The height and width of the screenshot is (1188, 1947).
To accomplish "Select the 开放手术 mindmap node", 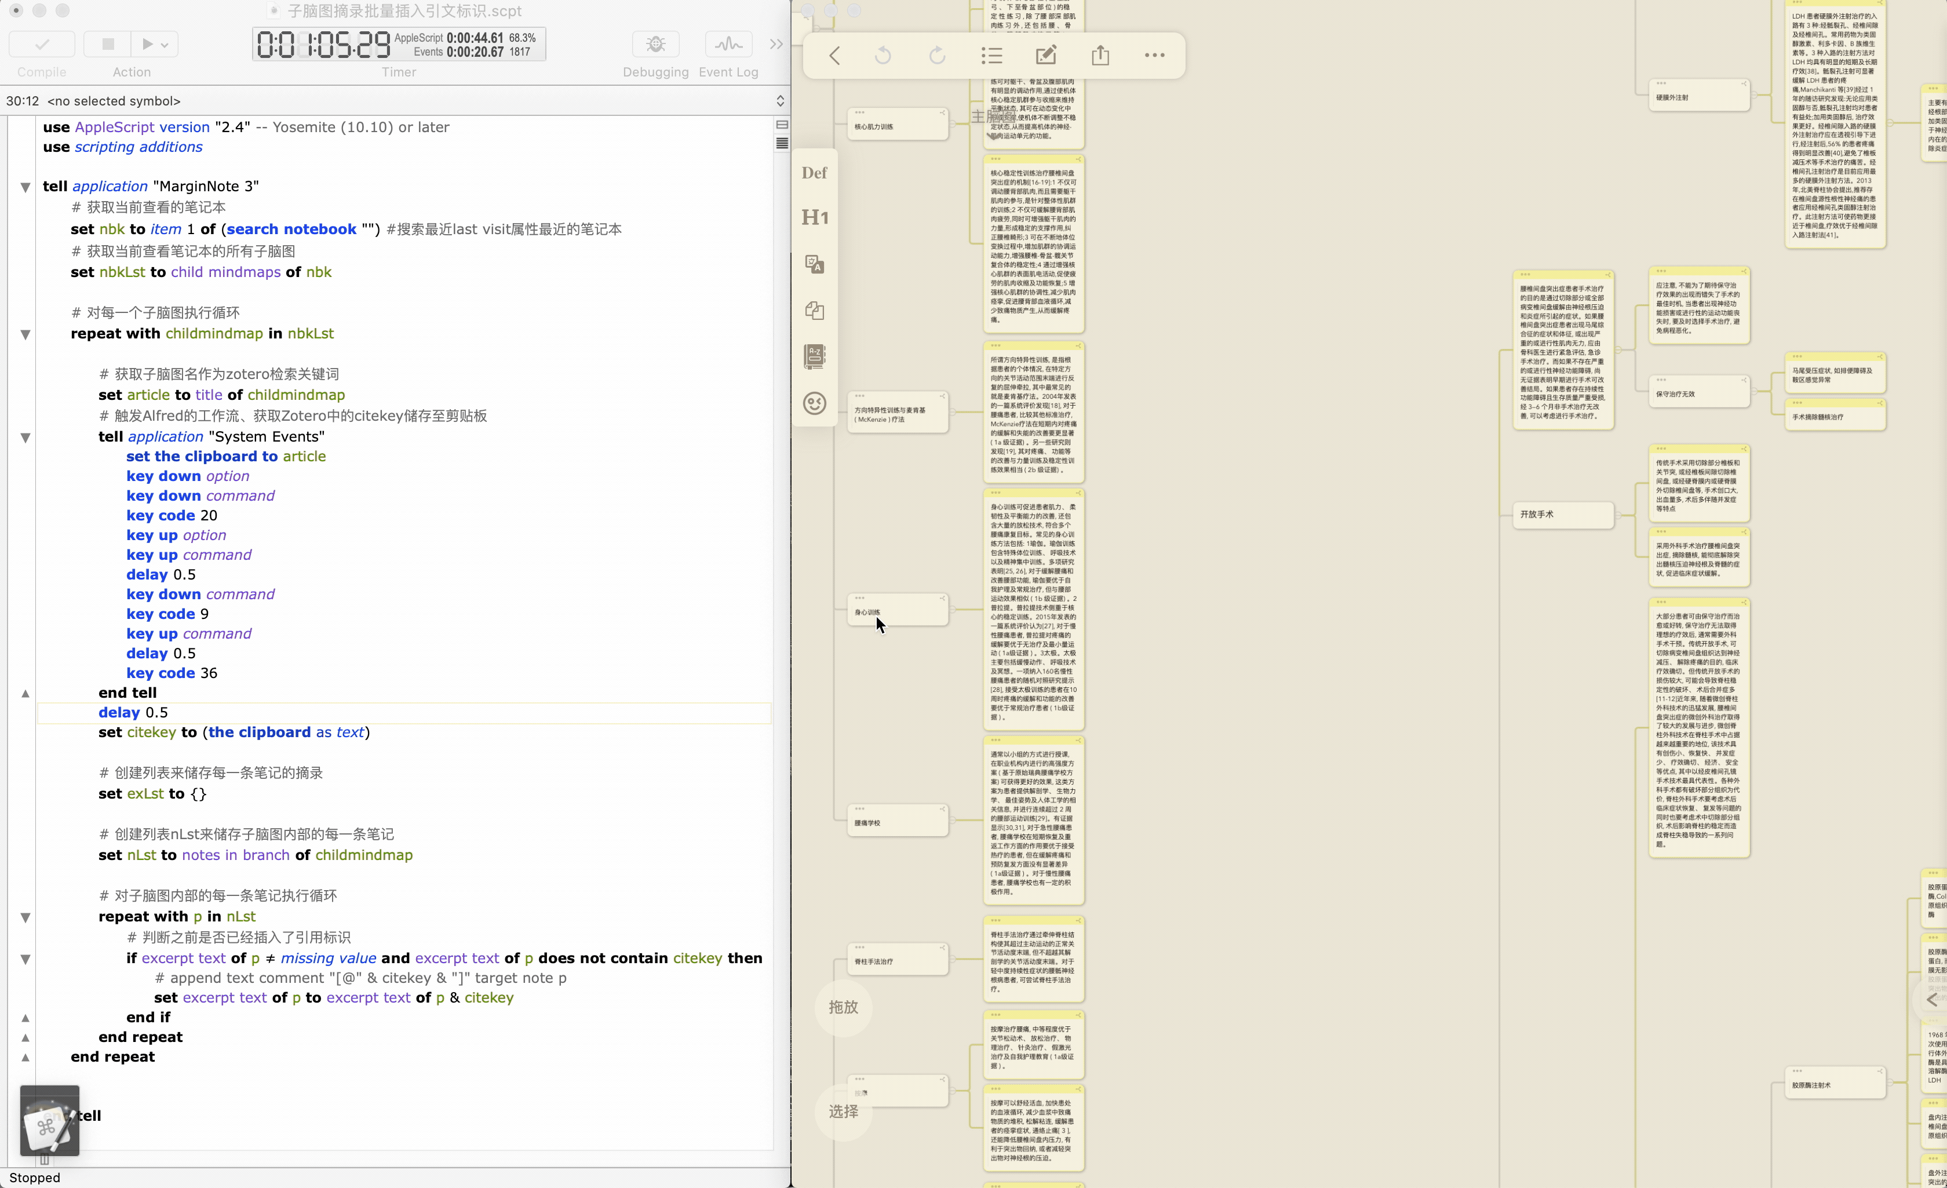I will [1564, 515].
